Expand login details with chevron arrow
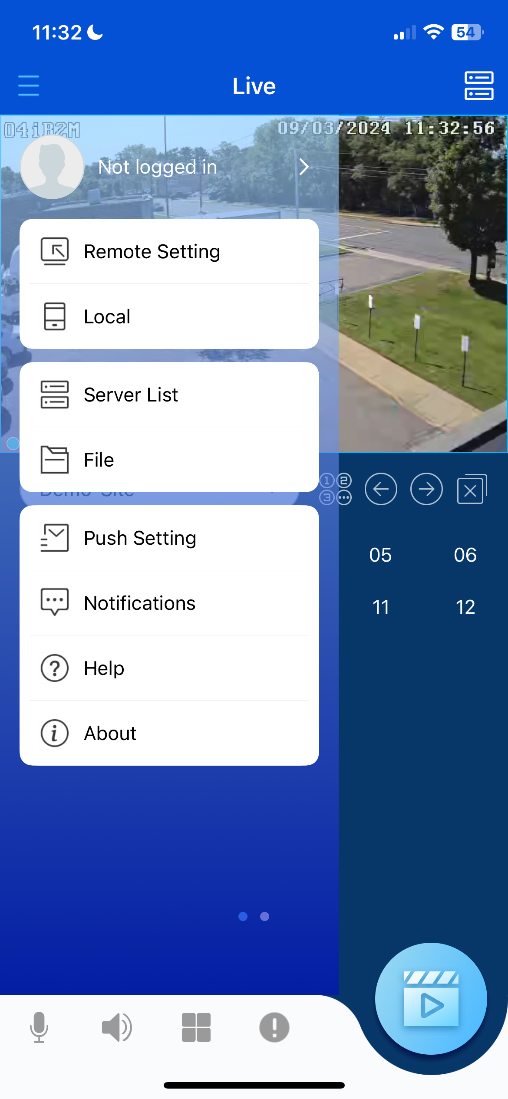 (304, 167)
